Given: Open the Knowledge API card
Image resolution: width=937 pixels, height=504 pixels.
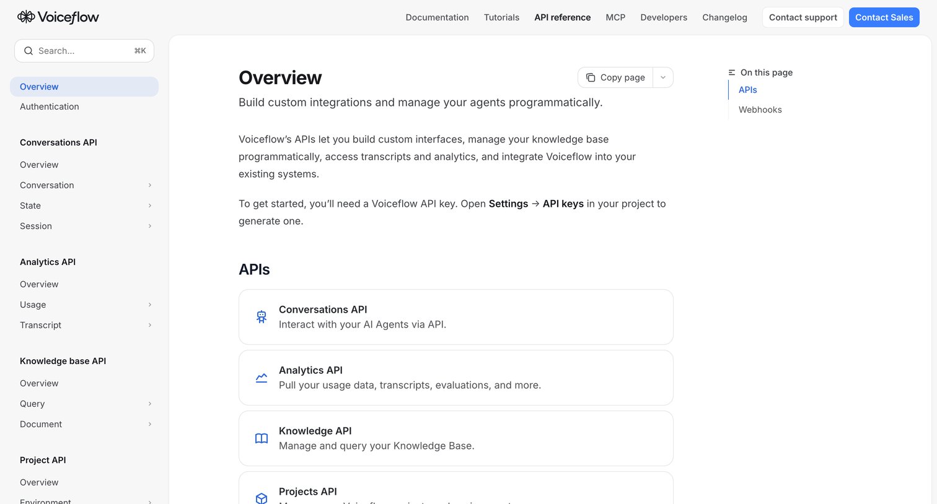Looking at the screenshot, I should (x=456, y=438).
